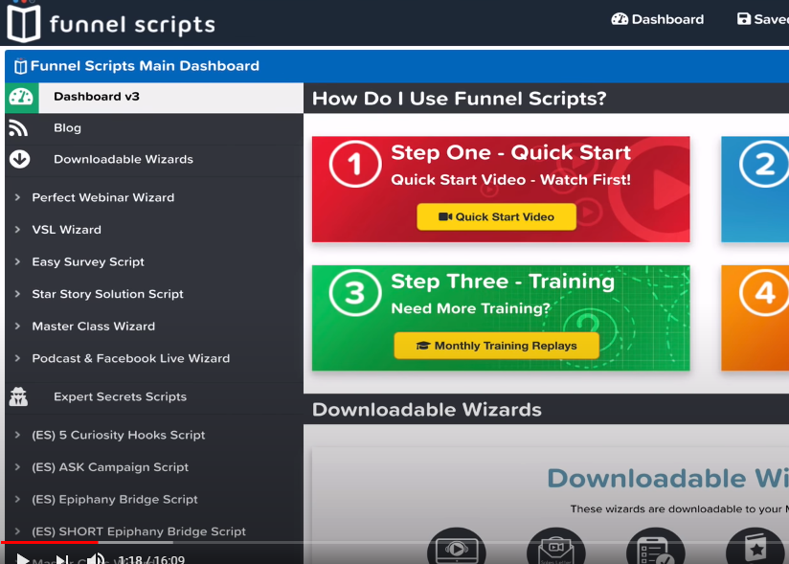Open the Perfect Webinar Wizard link
This screenshot has width=789, height=564.
103,197
